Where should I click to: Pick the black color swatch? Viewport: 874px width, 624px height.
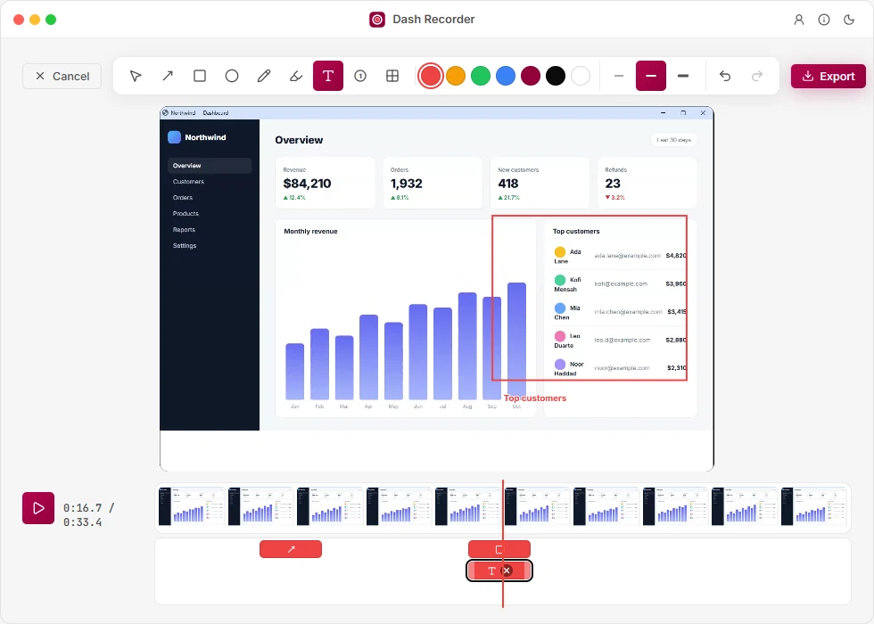[556, 76]
